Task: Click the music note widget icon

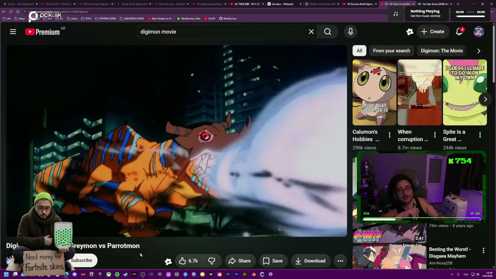Action: (395, 14)
